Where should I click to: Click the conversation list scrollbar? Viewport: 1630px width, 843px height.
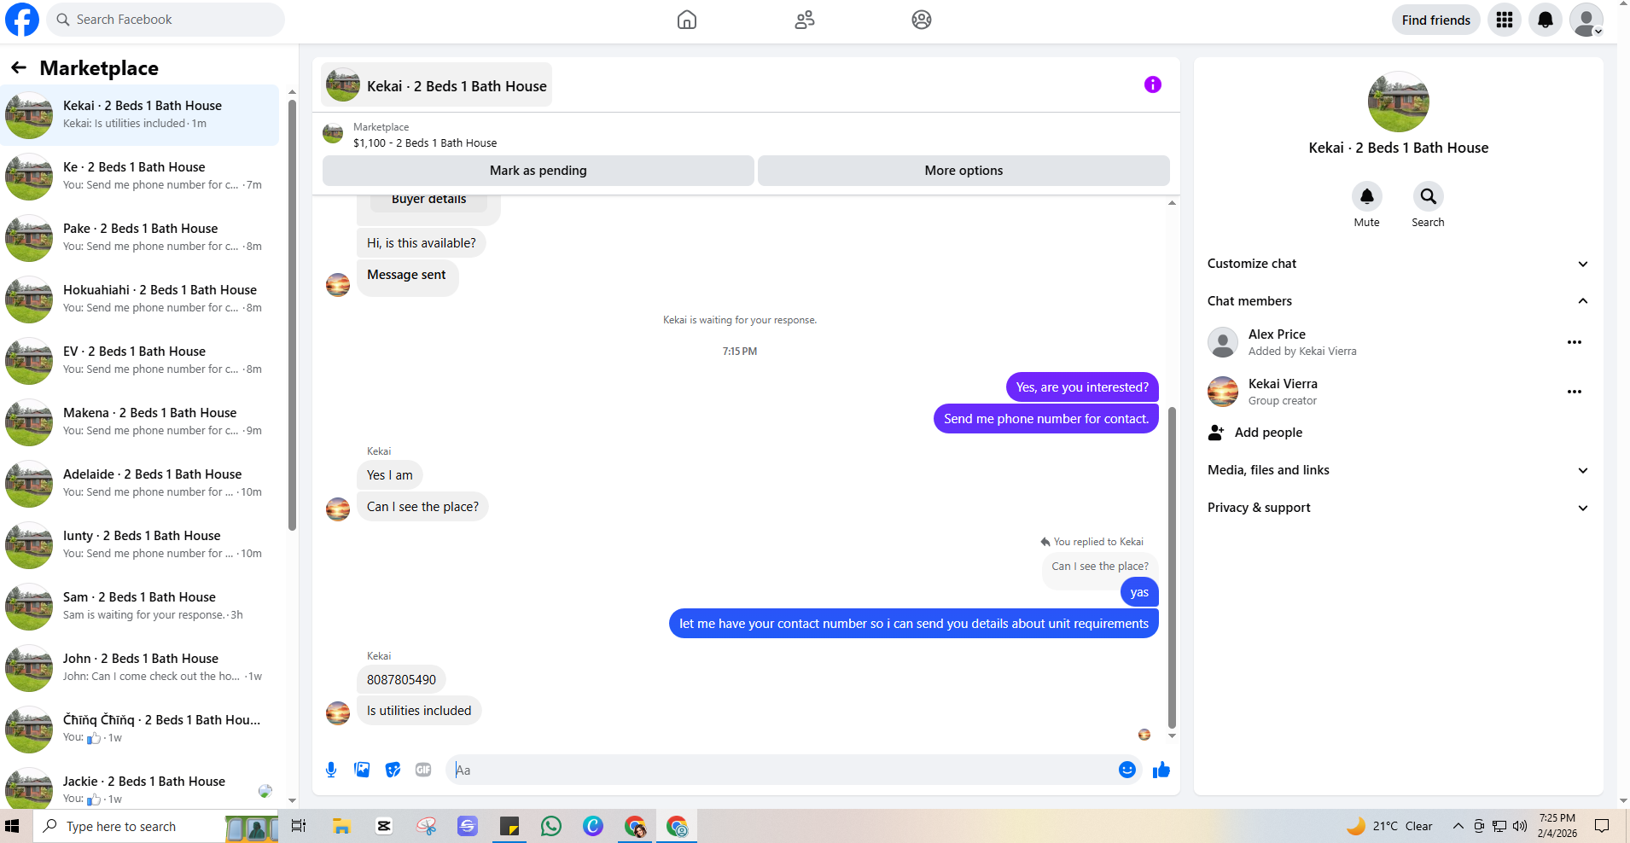[292, 316]
